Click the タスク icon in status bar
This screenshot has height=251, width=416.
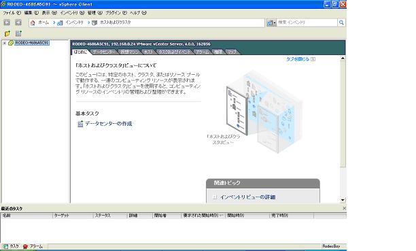(x=5, y=246)
